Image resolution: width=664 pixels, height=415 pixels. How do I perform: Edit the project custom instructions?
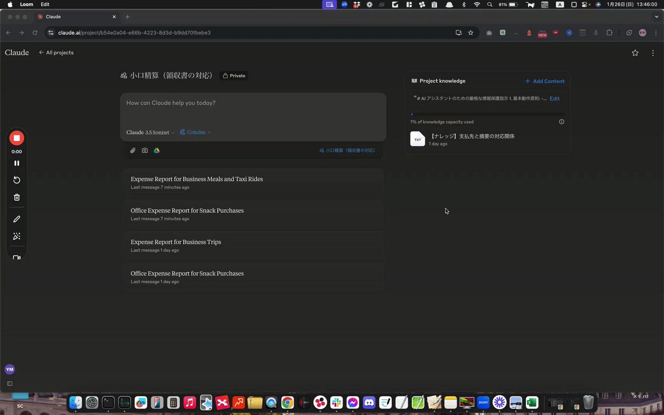555,99
